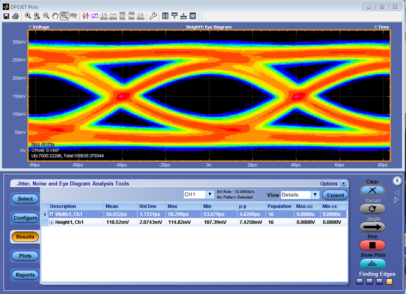
Task: Open the CH1 source dropdown
Action: 210,194
